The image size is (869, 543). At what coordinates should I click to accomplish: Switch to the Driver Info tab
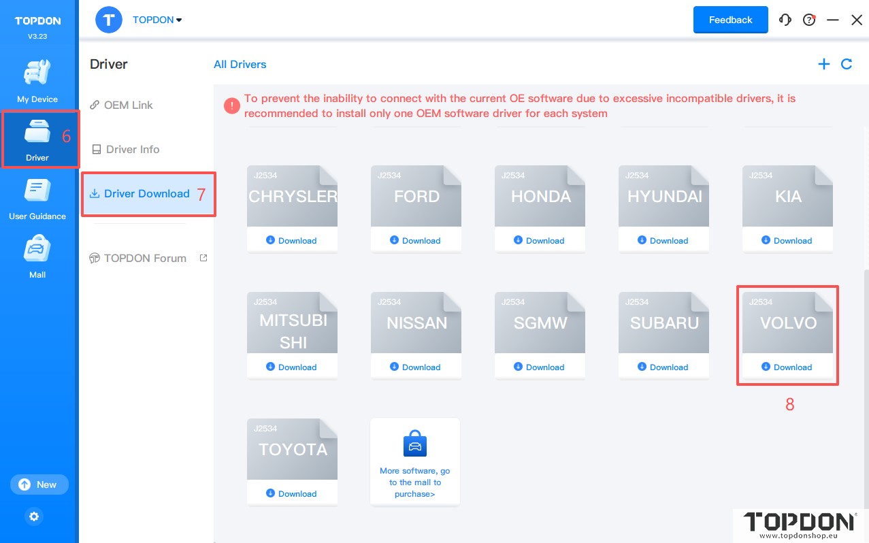point(125,149)
